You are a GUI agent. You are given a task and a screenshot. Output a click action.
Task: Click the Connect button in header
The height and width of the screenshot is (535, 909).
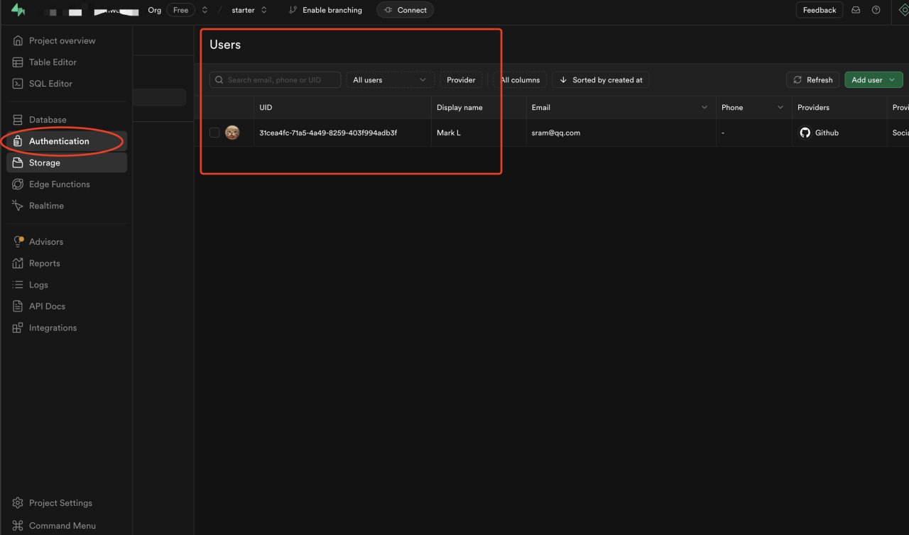pos(405,10)
